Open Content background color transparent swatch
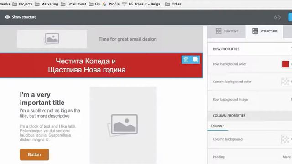This screenshot has height=164, width=292. 286,82
